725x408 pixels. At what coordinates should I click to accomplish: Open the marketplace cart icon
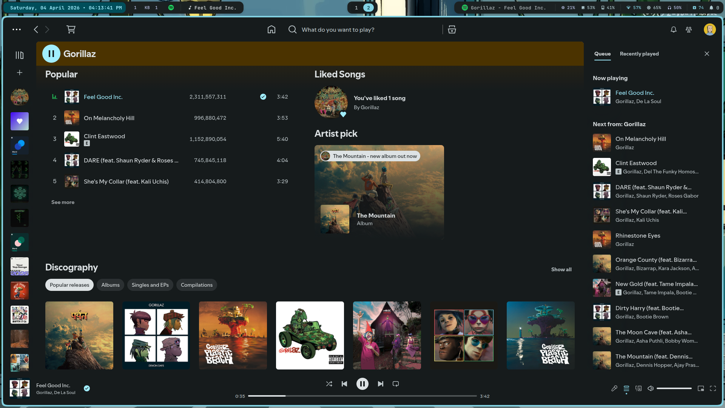(x=71, y=29)
